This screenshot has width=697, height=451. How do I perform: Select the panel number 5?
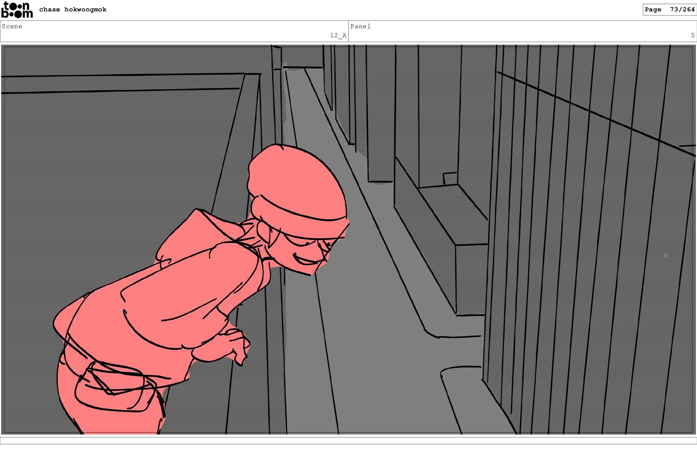[692, 35]
